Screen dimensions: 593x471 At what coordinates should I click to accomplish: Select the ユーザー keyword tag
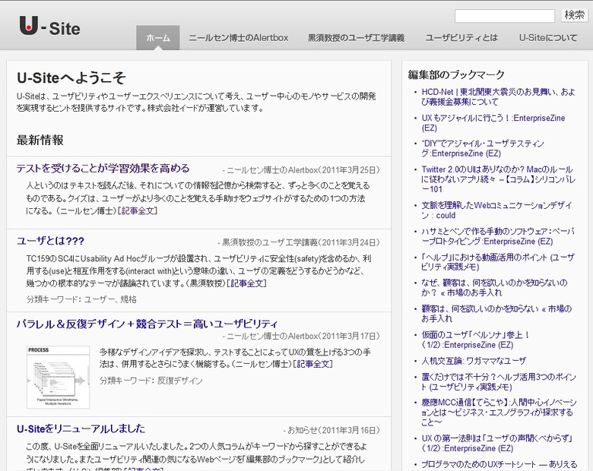[x=99, y=299]
